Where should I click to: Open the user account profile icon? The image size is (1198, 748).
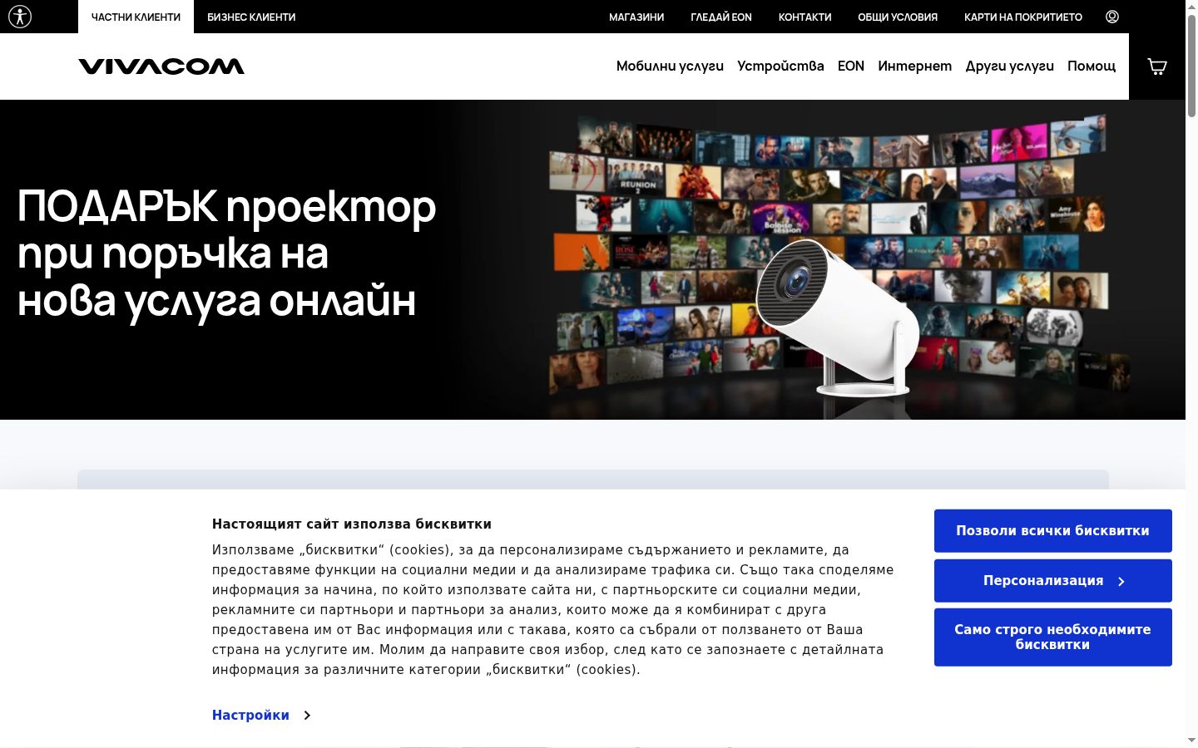click(1112, 17)
